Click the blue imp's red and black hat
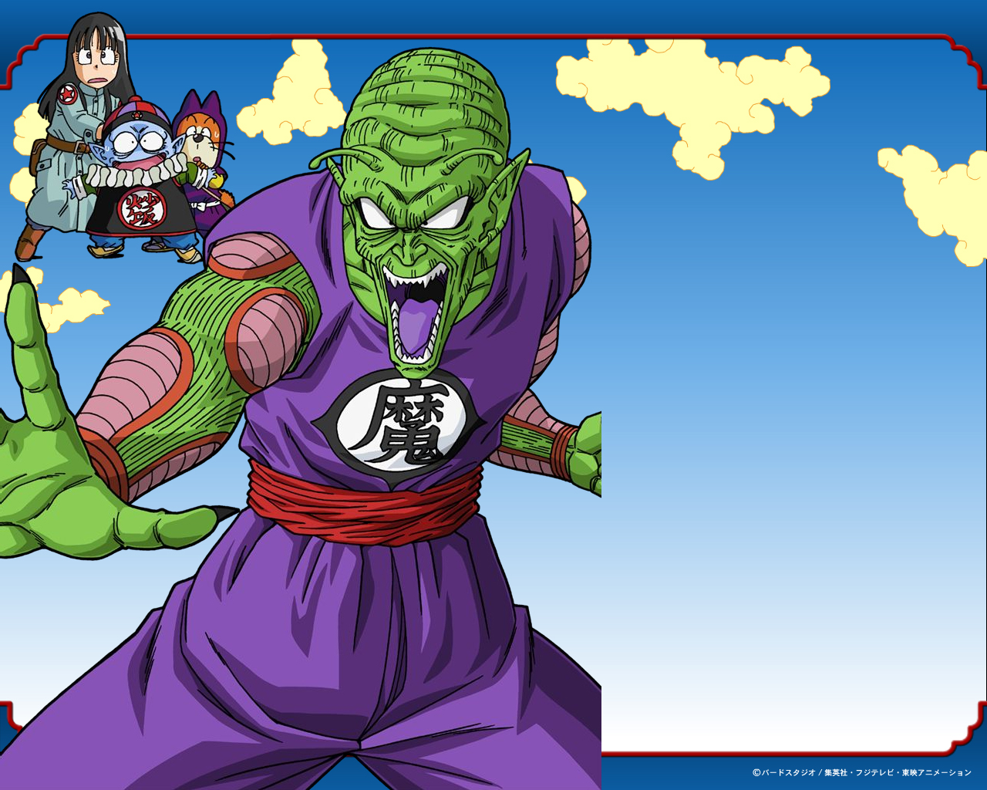The width and height of the screenshot is (987, 790). (x=137, y=114)
